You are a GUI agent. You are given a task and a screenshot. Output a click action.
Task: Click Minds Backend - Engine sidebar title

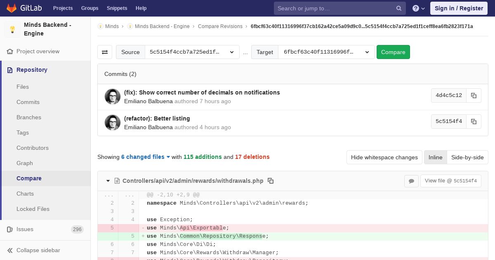[47, 29]
